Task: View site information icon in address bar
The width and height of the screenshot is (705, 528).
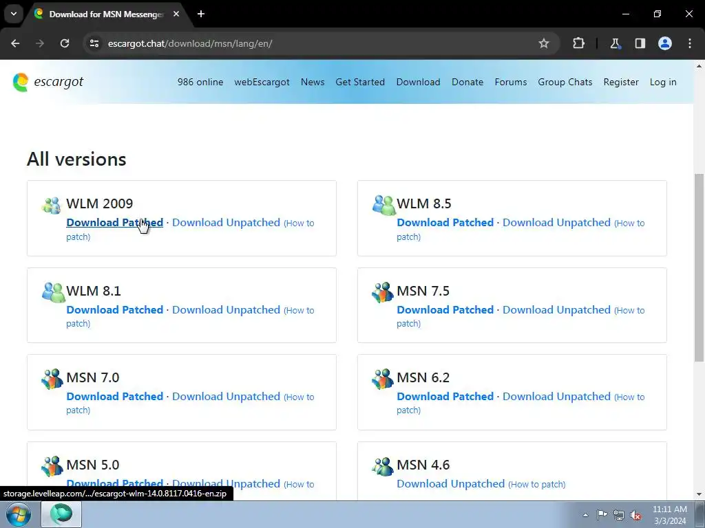Action: pyautogui.click(x=94, y=43)
